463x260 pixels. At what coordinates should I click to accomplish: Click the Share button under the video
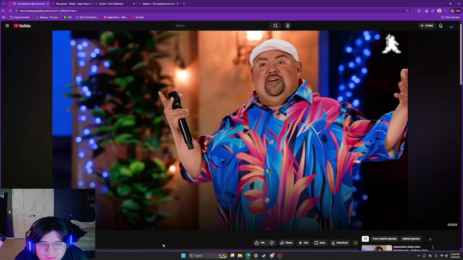[286, 243]
